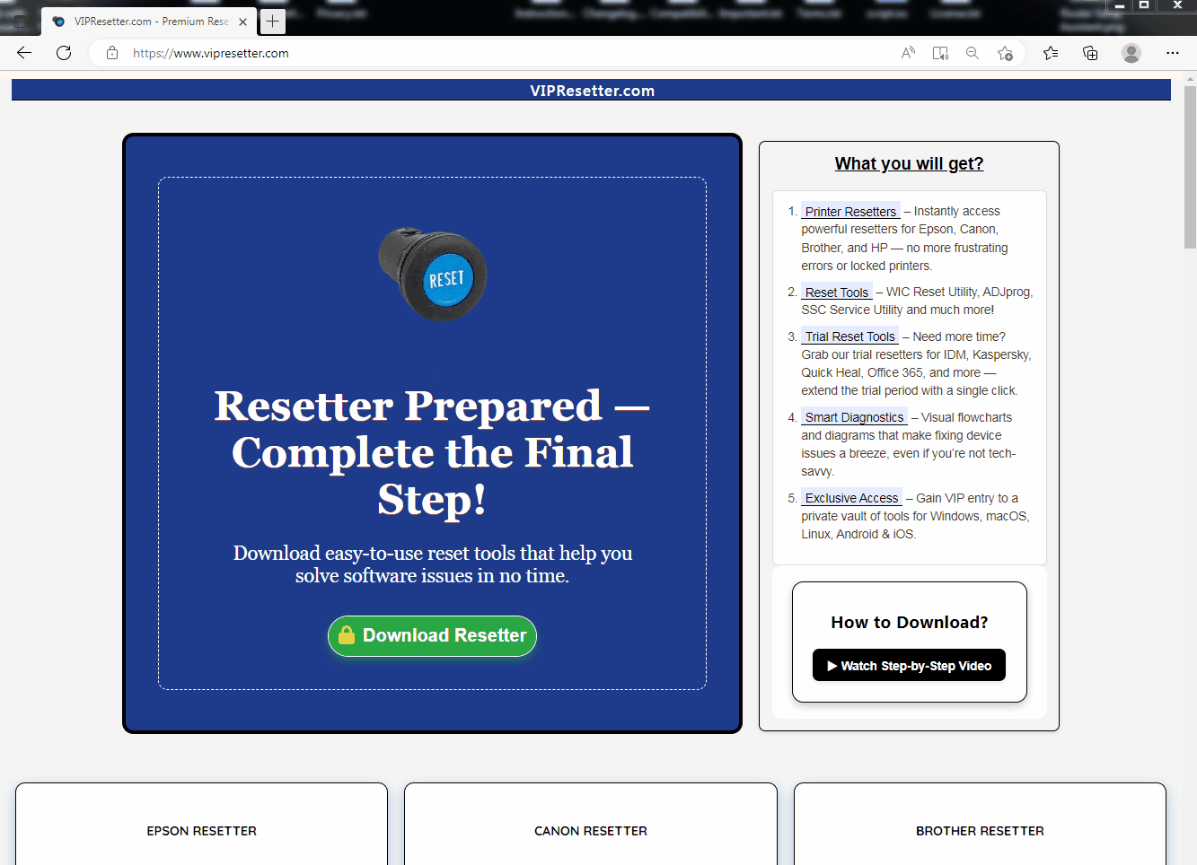Click the green Download Resetter button
This screenshot has height=865, width=1197.
coord(432,635)
